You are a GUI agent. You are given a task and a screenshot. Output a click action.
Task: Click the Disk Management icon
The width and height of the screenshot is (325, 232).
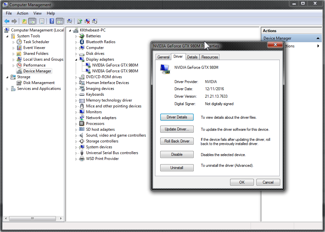[x=19, y=83]
